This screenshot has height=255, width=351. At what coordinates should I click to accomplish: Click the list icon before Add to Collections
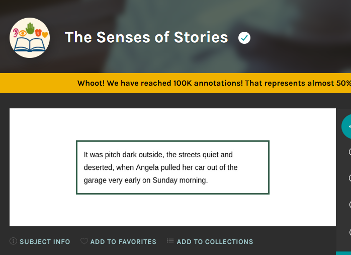click(x=170, y=241)
